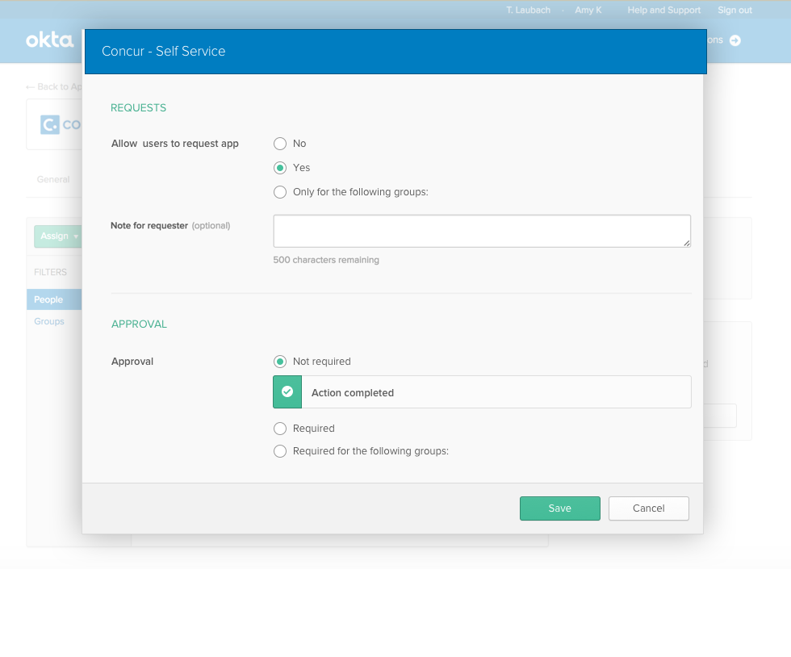This screenshot has height=657, width=791.
Task: Click the arrow icon in top navigation
Action: tap(735, 40)
